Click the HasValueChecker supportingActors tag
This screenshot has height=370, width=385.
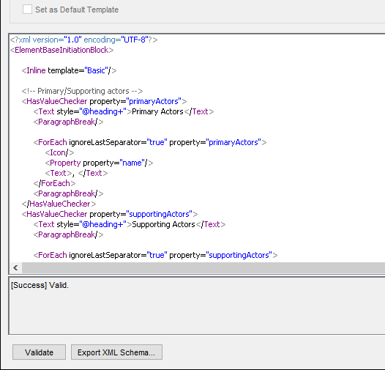[x=110, y=214]
